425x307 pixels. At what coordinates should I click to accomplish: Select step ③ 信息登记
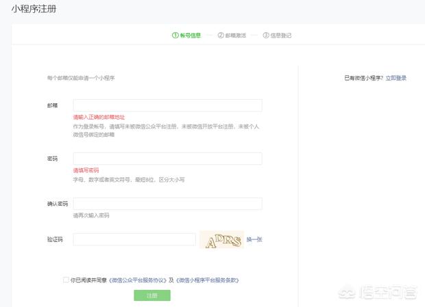(x=277, y=36)
